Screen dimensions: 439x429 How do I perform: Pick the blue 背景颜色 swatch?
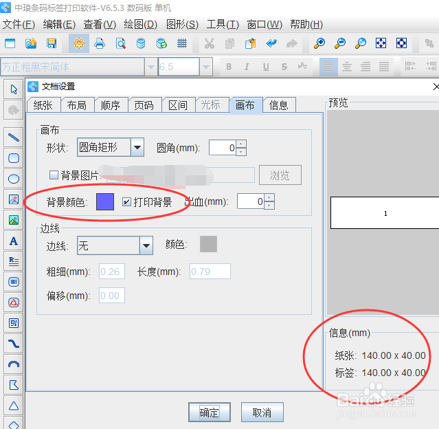pyautogui.click(x=105, y=201)
